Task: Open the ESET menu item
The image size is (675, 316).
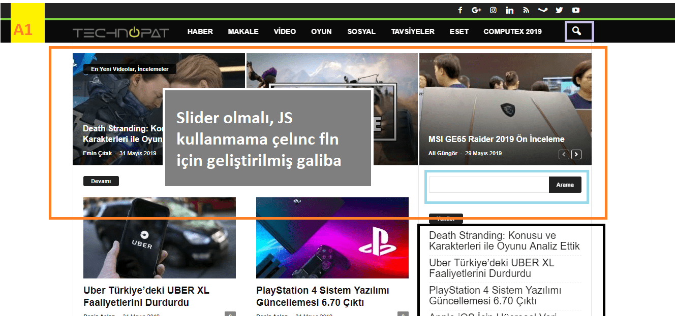Action: 459,31
